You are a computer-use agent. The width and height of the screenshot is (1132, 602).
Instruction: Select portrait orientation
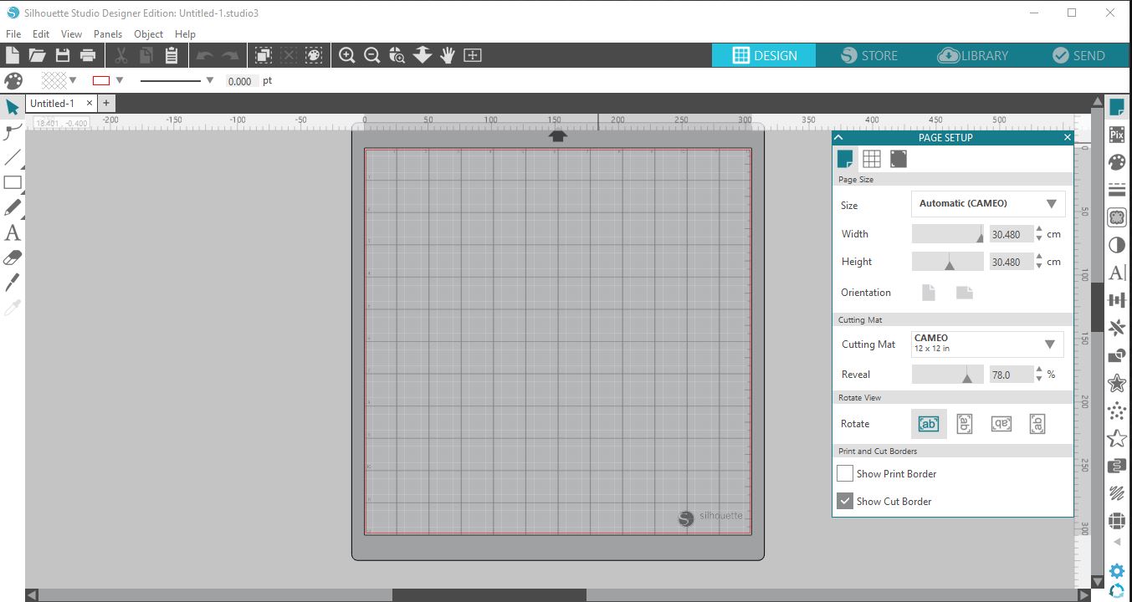click(929, 293)
